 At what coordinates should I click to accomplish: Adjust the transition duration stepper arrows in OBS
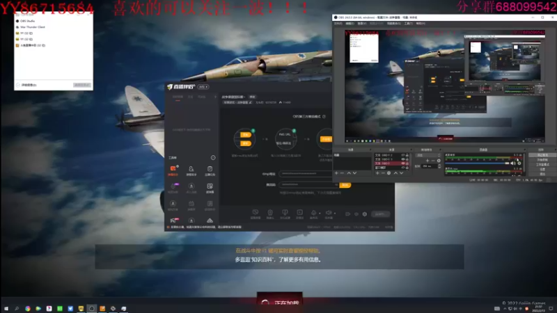tap(439, 166)
